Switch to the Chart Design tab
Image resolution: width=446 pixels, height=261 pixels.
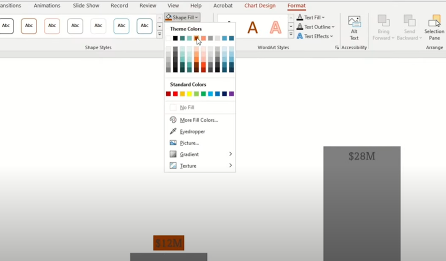click(x=260, y=6)
